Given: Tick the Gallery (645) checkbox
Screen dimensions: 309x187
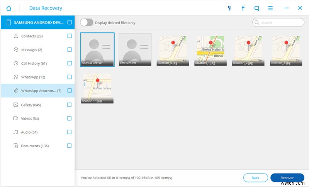Looking at the screenshot, I should [x=70, y=105].
